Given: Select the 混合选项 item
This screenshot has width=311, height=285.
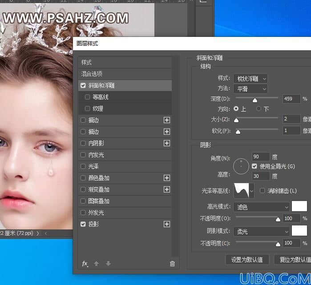Looking at the screenshot, I should pyautogui.click(x=125, y=74).
